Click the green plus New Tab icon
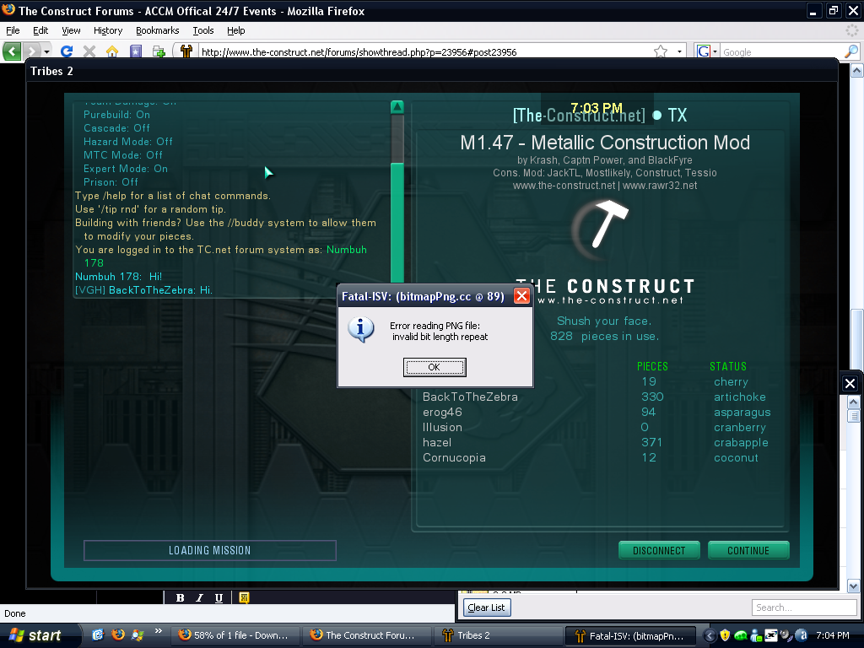Viewport: 864px width, 648px height. click(x=159, y=51)
